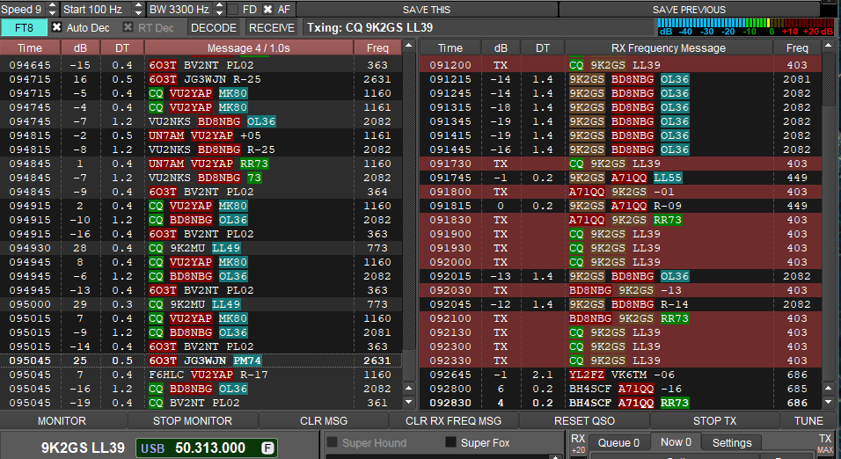Click CLR RX FREQ MSG button

pos(453,421)
